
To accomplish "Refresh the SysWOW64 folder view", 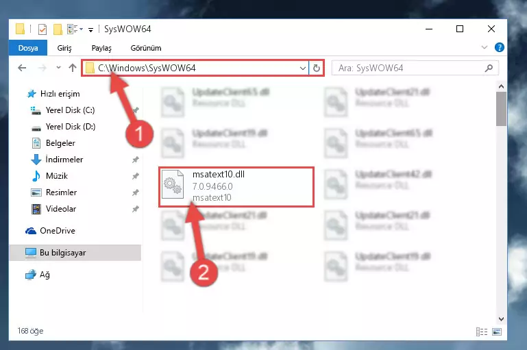I will tap(317, 68).
